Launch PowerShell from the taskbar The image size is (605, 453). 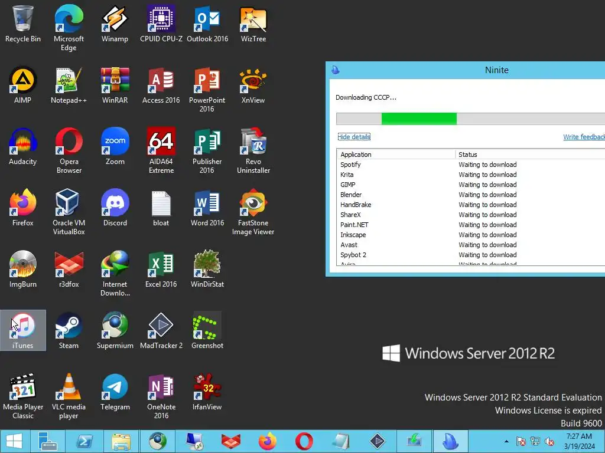click(84, 441)
